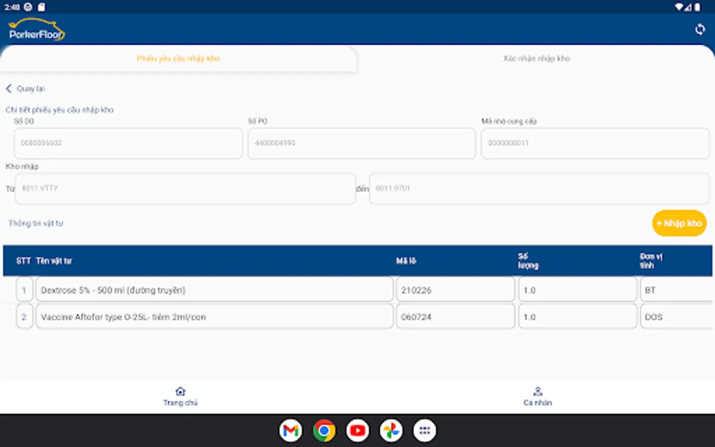Select the BT unit cell
Viewport: 715px width, 447px height.
tap(677, 290)
